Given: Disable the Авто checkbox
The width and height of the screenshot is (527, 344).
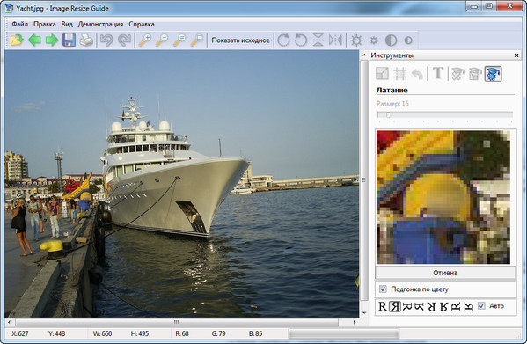Looking at the screenshot, I should [481, 305].
